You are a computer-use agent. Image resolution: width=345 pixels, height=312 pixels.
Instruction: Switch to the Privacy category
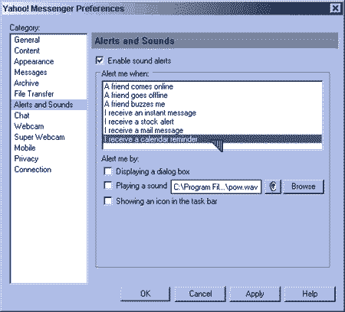point(26,158)
